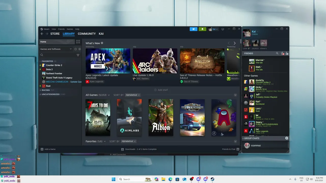Click the Apex Legends game tag icon
Image resolution: width=326 pixels, height=183 pixels.
(87, 82)
